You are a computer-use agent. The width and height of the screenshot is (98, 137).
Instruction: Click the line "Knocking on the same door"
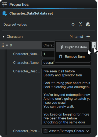click(64, 122)
